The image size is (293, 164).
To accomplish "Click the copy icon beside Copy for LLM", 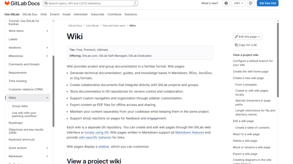I will click(236, 45).
